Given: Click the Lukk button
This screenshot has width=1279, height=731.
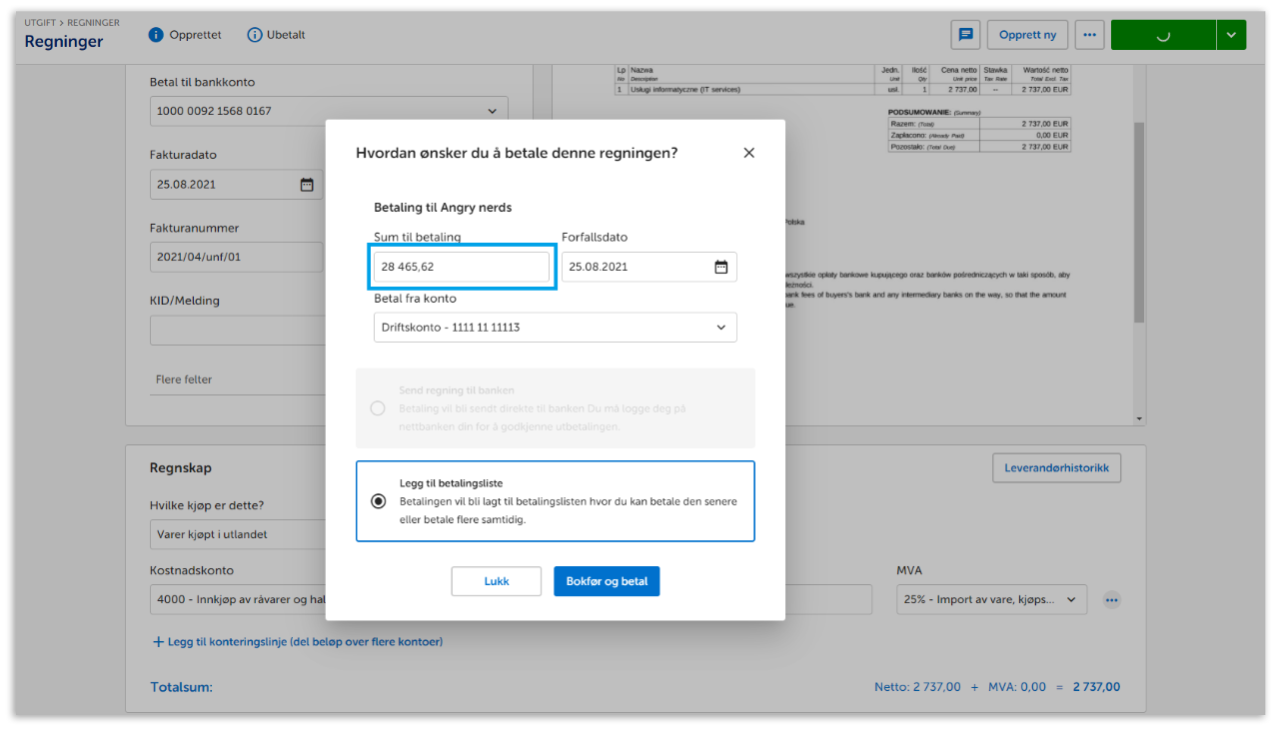Looking at the screenshot, I should [x=496, y=581].
